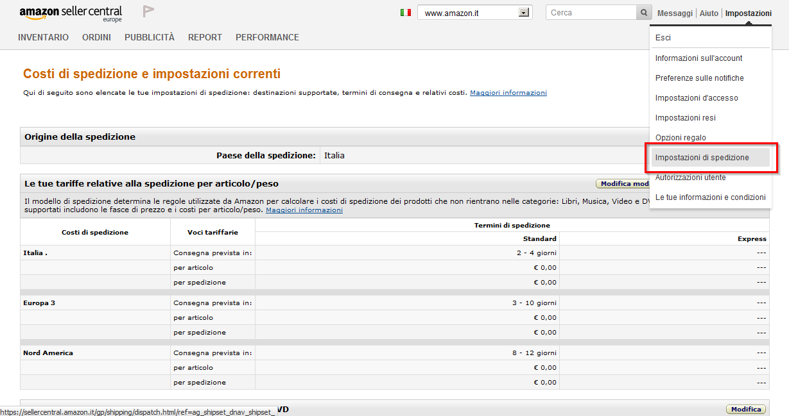Click the Aiuto help link
The height and width of the screenshot is (416, 789).
(709, 13)
